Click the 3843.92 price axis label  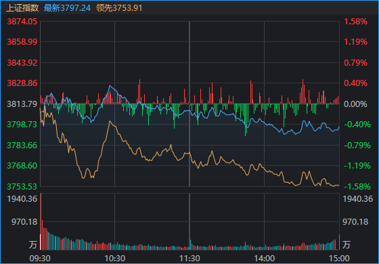pyautogui.click(x=22, y=63)
